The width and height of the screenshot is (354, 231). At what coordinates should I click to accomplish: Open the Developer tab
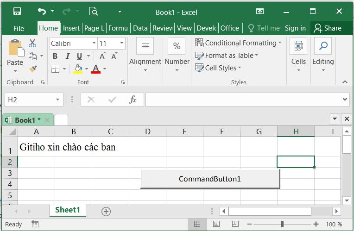coord(206,28)
